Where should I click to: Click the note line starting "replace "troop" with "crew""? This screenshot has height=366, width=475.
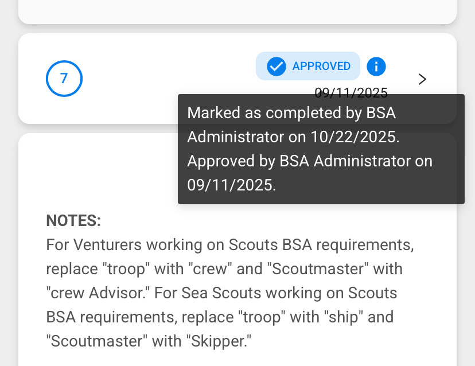point(224,269)
